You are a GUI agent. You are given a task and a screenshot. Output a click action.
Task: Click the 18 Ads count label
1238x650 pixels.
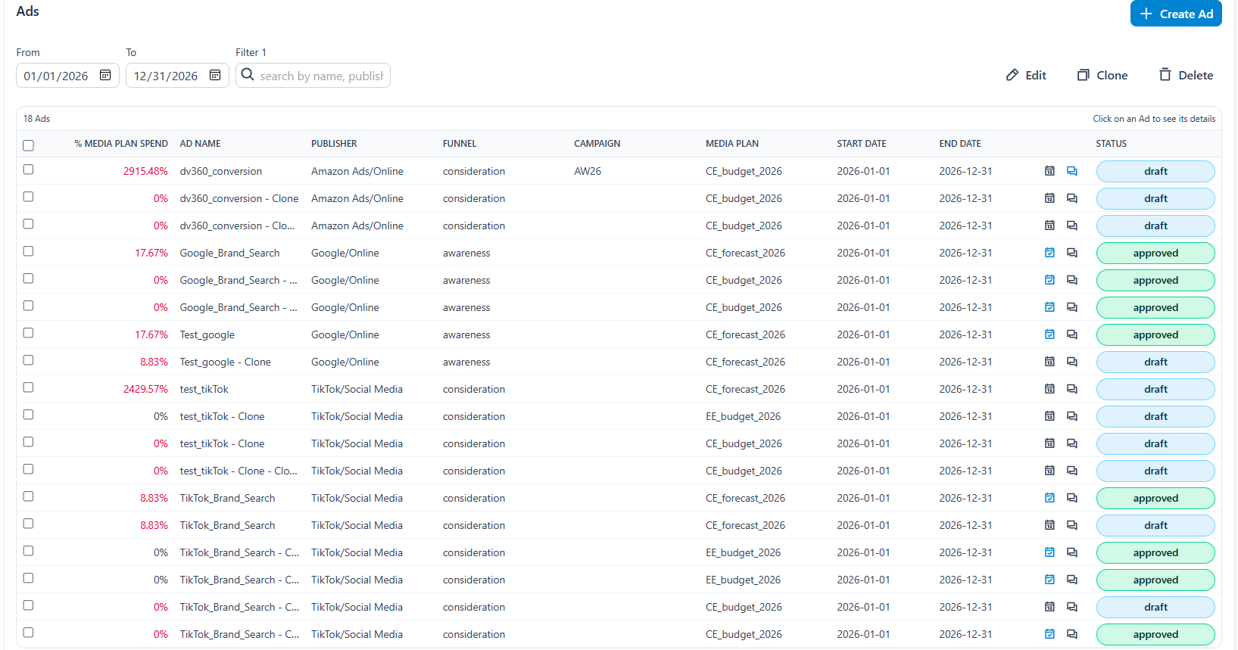tap(36, 119)
